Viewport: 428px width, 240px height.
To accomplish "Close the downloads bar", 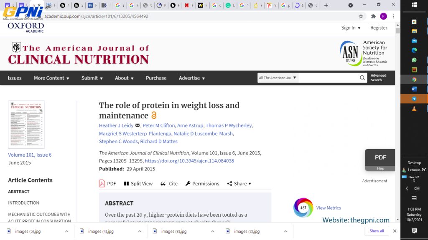I will pyautogui.click(x=395, y=231).
